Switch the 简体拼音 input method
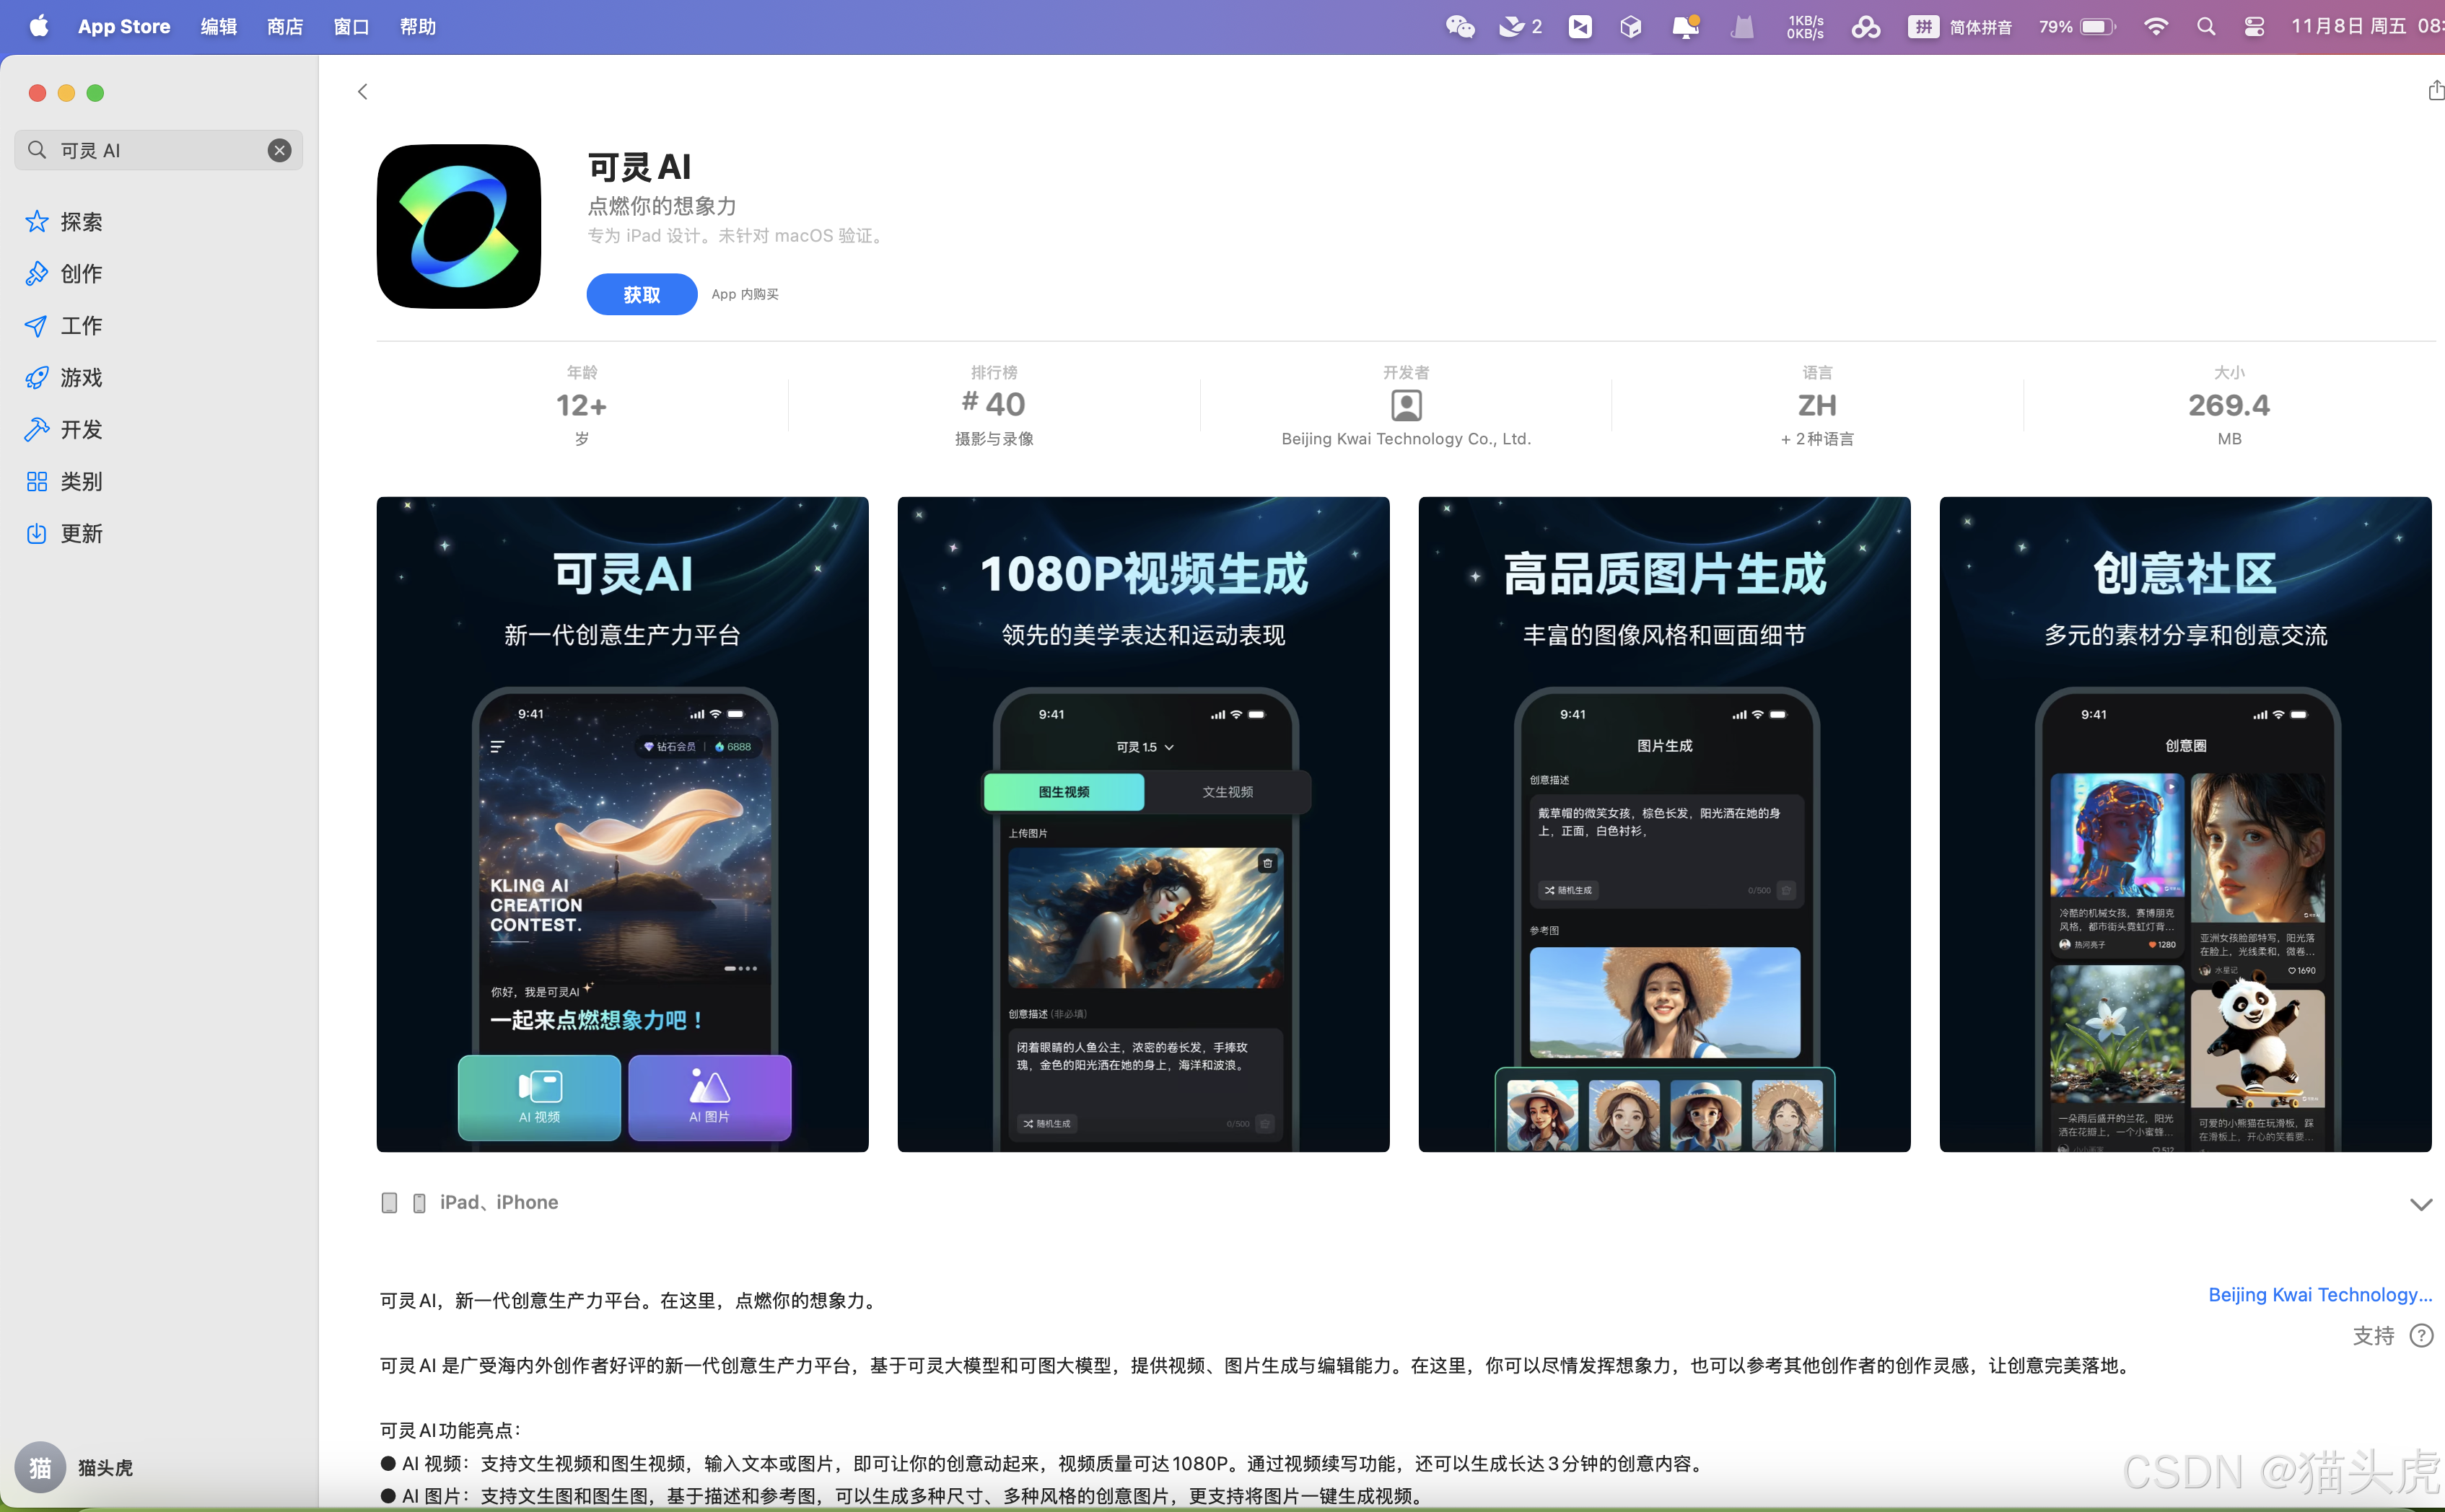The width and height of the screenshot is (2445, 1512). [1961, 26]
